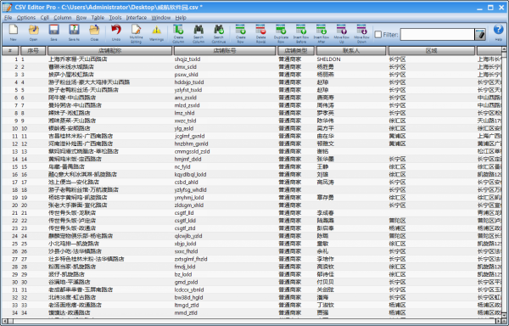This screenshot has height=326, width=509.
Task: Select the nc_fyld account cell
Action: [225, 166]
